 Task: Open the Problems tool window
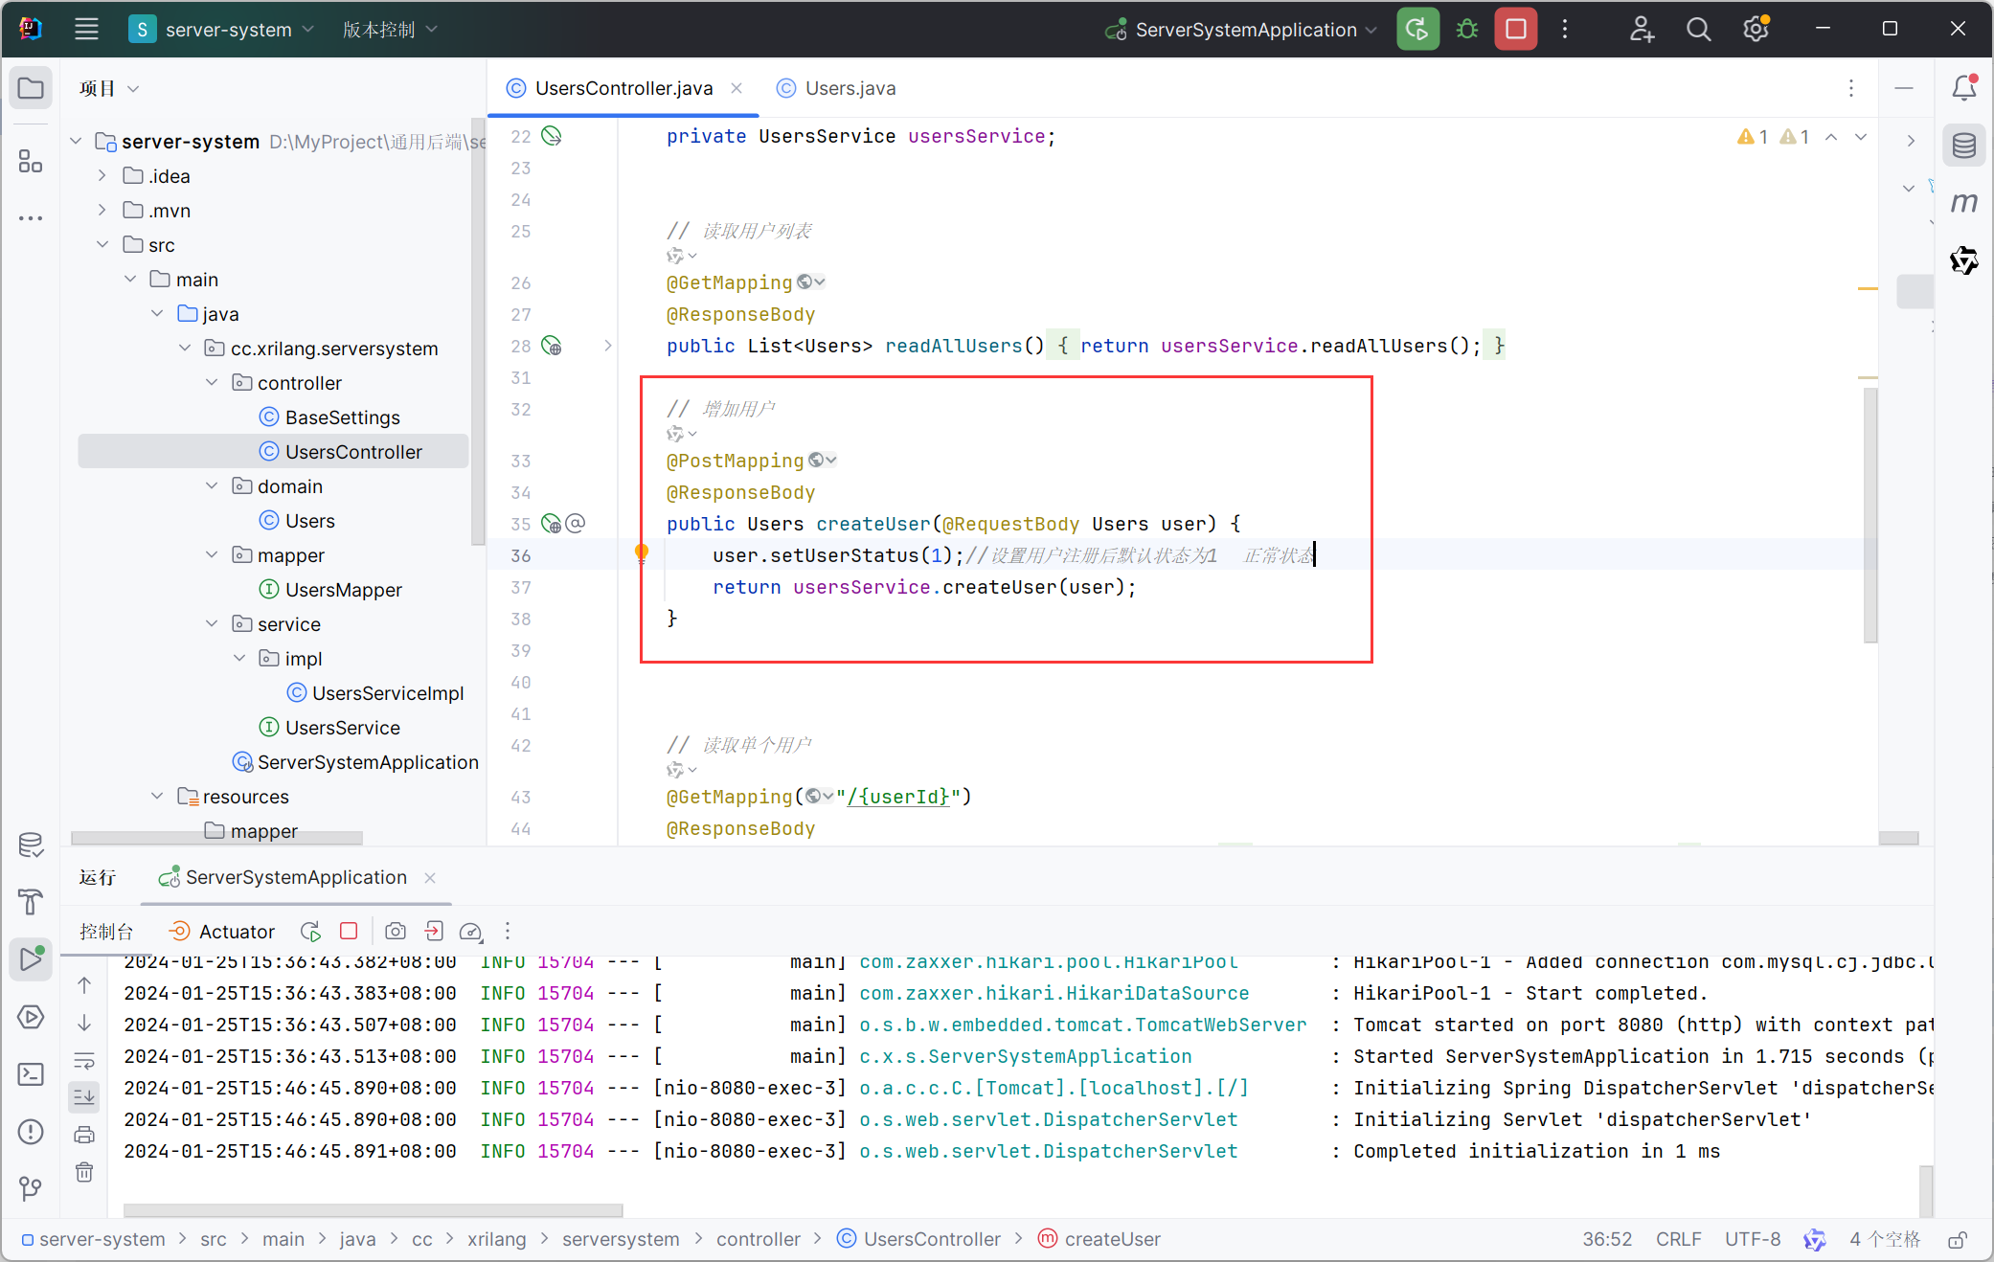tap(31, 1132)
